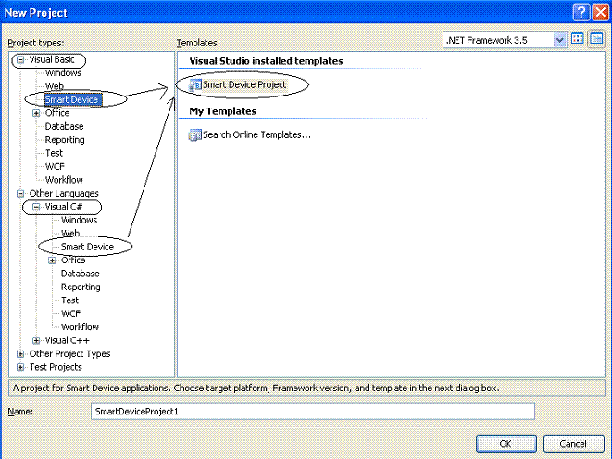Close the New Project dialog
Screen dimensions: 612x459
pos(600,12)
